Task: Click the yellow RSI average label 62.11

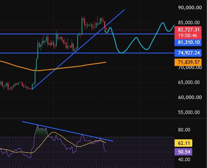Action: click(183, 143)
